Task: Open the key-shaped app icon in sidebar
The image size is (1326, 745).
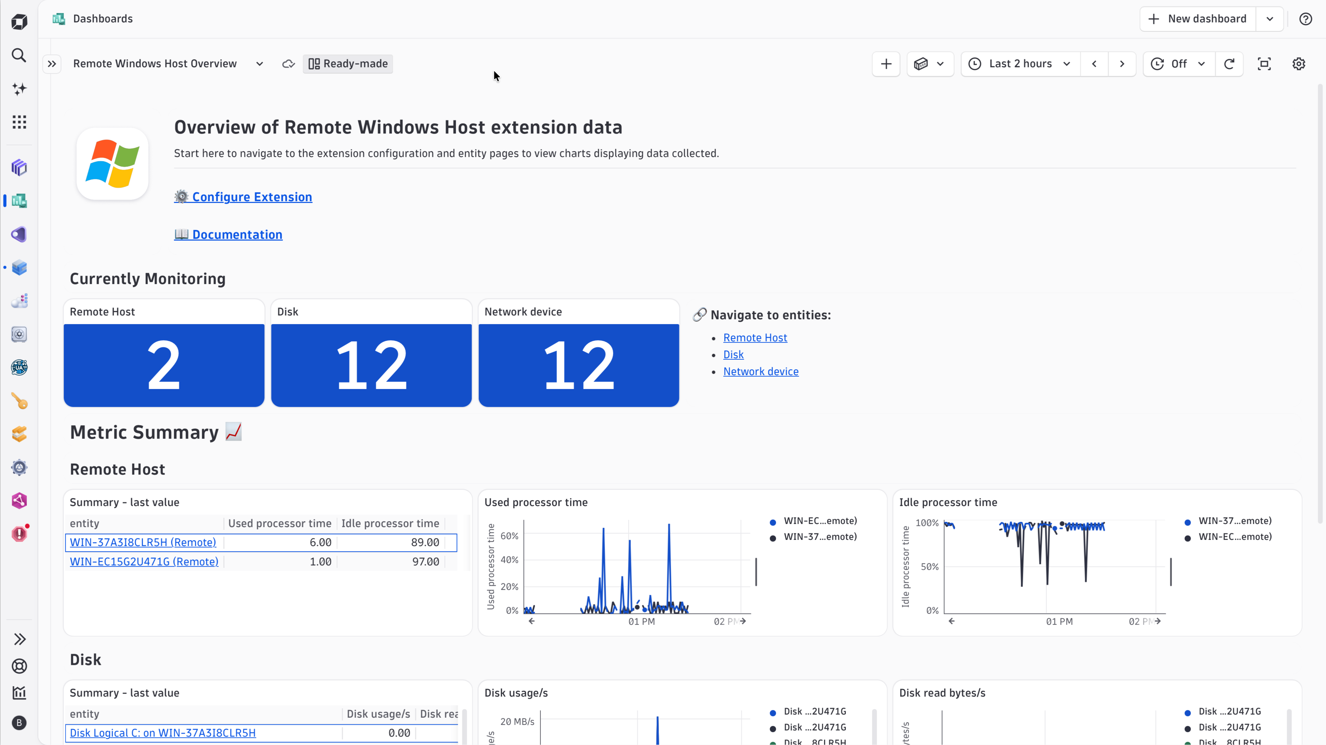Action: (19, 401)
